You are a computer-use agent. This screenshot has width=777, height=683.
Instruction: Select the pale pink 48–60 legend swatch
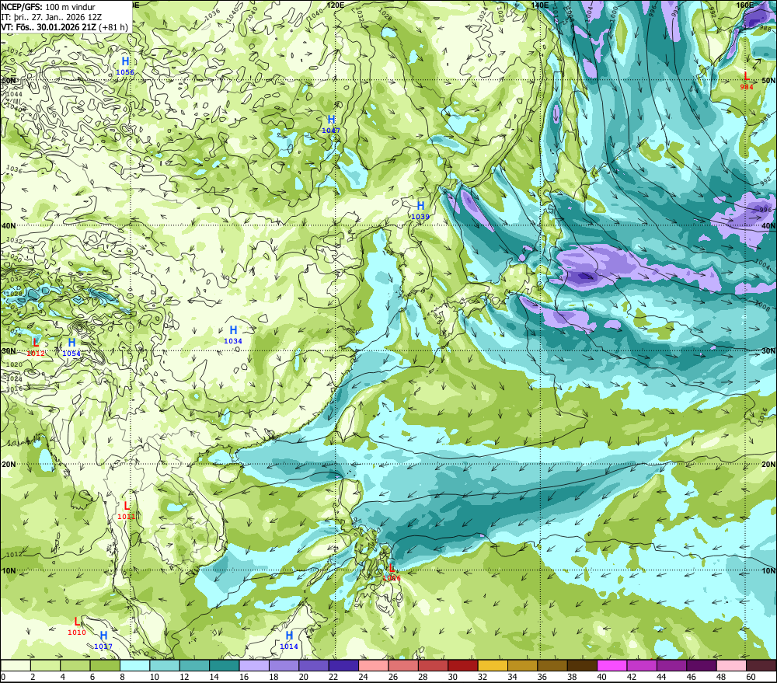tap(731, 665)
